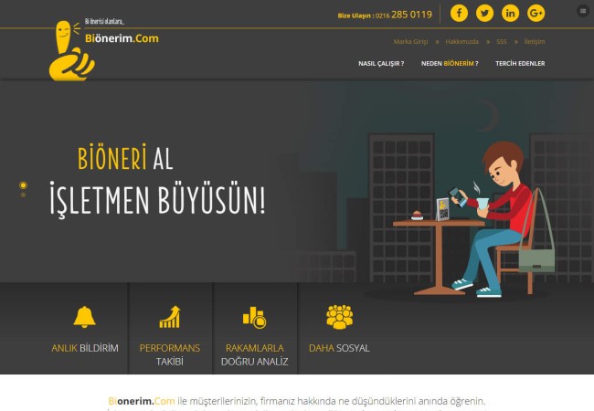
Task: Click the Marka Girişi link
Action: point(410,42)
